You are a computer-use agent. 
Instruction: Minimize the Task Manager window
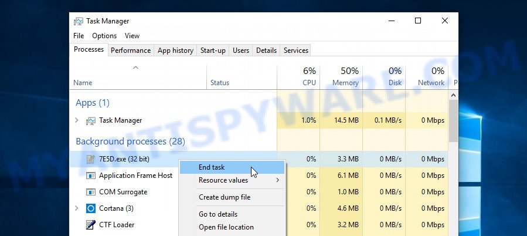pyautogui.click(x=391, y=21)
